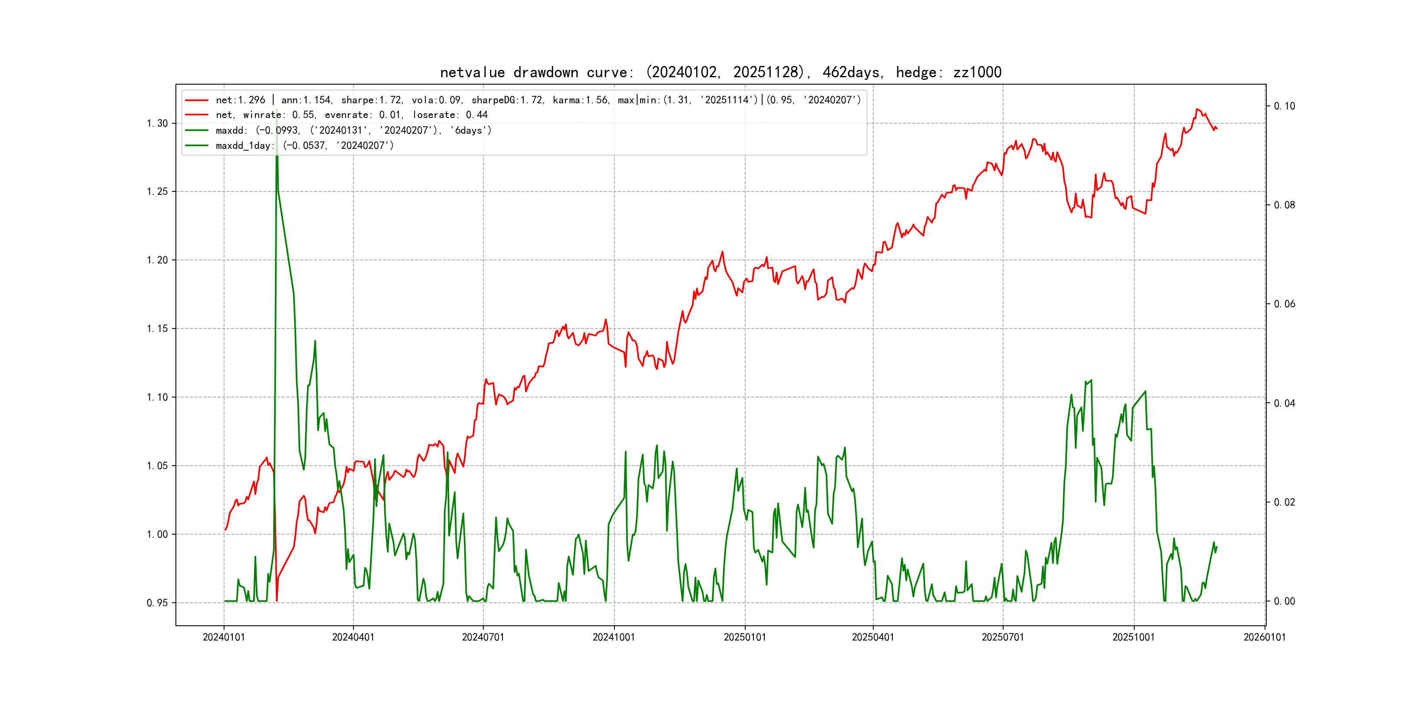Click the 20260101 x-axis date label

point(1265,637)
